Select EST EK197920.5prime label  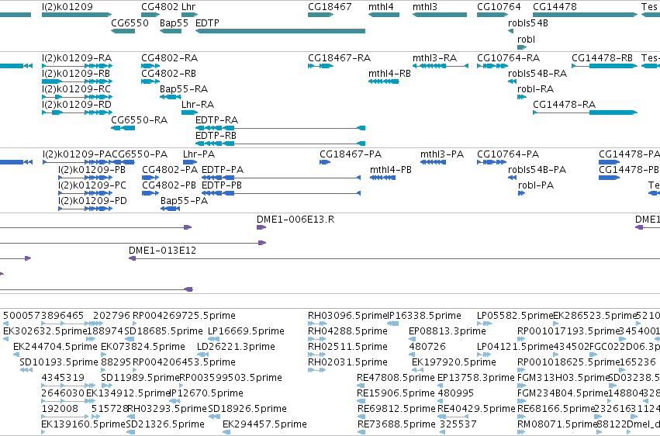click(x=454, y=362)
